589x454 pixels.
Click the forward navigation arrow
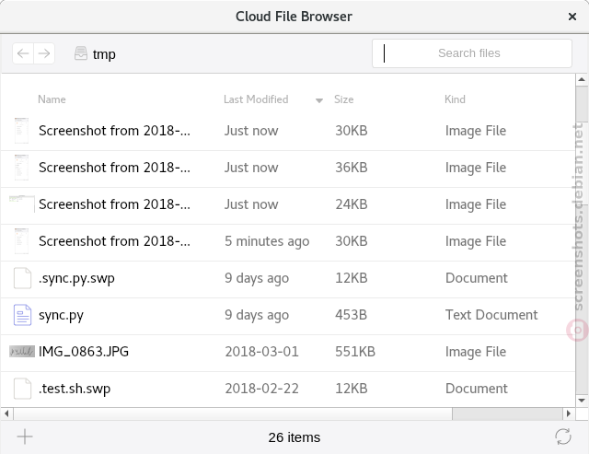pyautogui.click(x=44, y=53)
